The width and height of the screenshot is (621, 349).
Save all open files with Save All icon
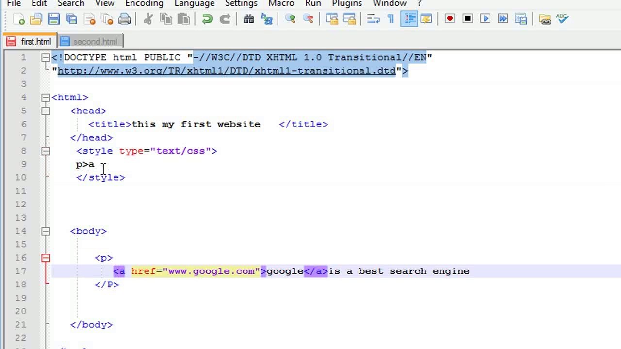(x=72, y=19)
